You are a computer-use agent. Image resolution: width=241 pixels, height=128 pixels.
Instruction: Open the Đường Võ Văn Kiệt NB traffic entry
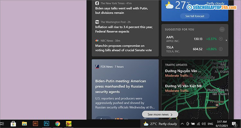183,88
